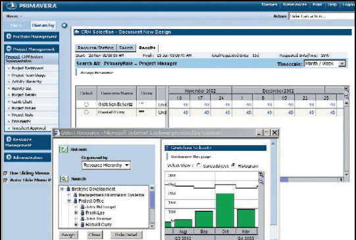Click December 2002 column header
356x240 pixels.
click(x=278, y=90)
